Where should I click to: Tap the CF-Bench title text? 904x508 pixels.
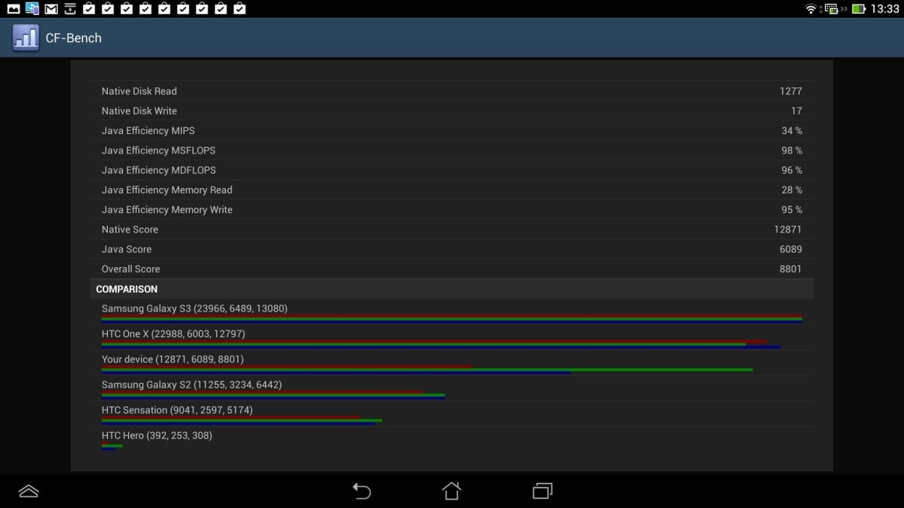[73, 38]
